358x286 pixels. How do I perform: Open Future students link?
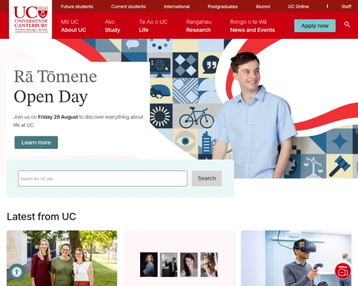(77, 7)
